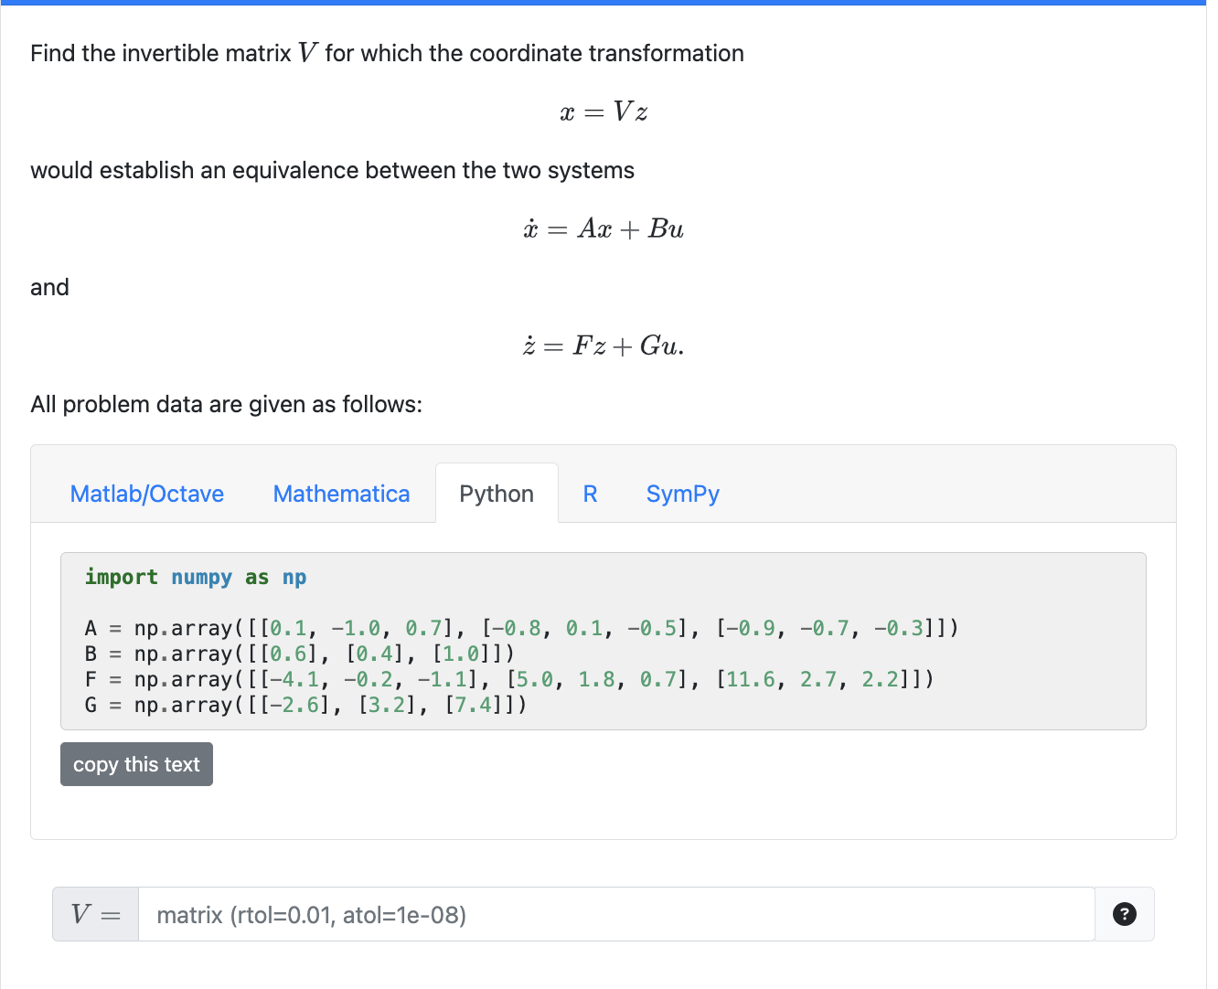Click the equation for the z-dot system
1218x989 pixels.
[x=604, y=346]
